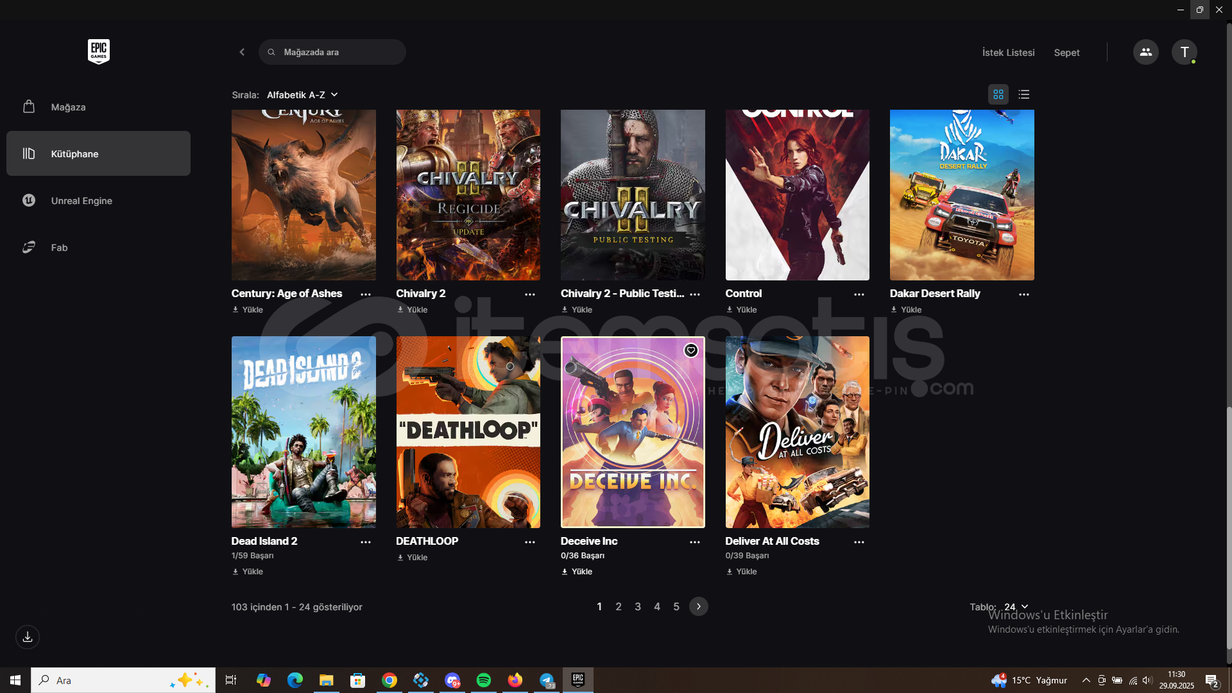This screenshot has width=1232, height=693.
Task: Open the Control game cover
Action: pyautogui.click(x=798, y=194)
